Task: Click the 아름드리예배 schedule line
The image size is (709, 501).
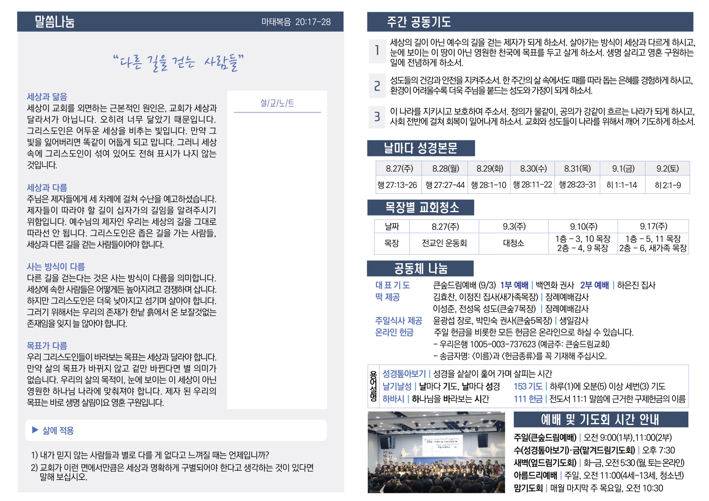Action: click(x=599, y=475)
